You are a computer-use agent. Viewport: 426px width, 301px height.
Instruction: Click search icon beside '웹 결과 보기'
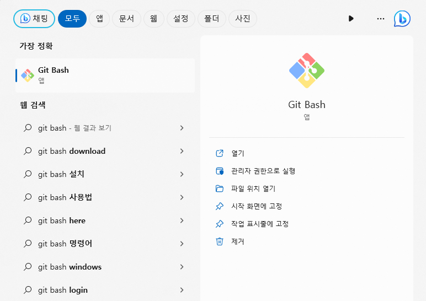(28, 128)
